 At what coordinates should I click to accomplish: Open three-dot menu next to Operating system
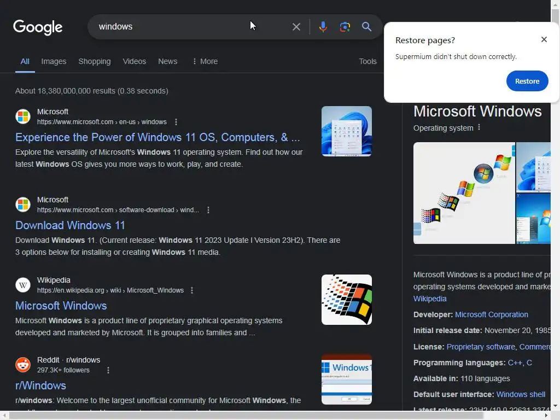click(x=479, y=127)
